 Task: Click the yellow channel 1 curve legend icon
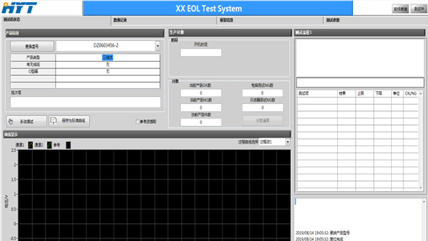[x=30, y=145]
